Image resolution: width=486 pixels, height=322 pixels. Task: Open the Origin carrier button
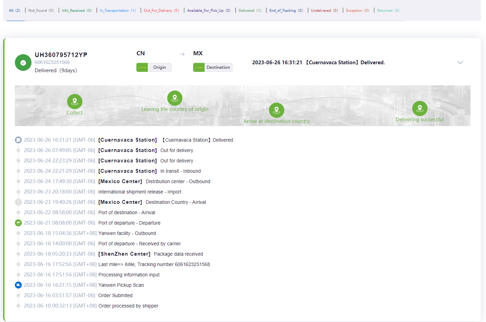[154, 67]
